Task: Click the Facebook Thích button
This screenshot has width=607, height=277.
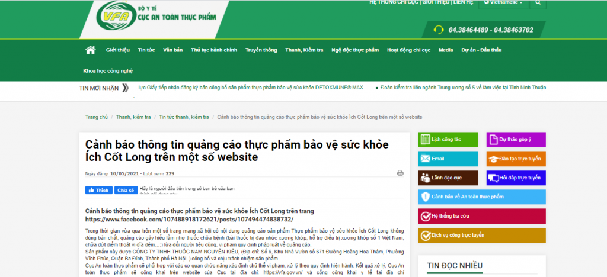Action: [99, 190]
